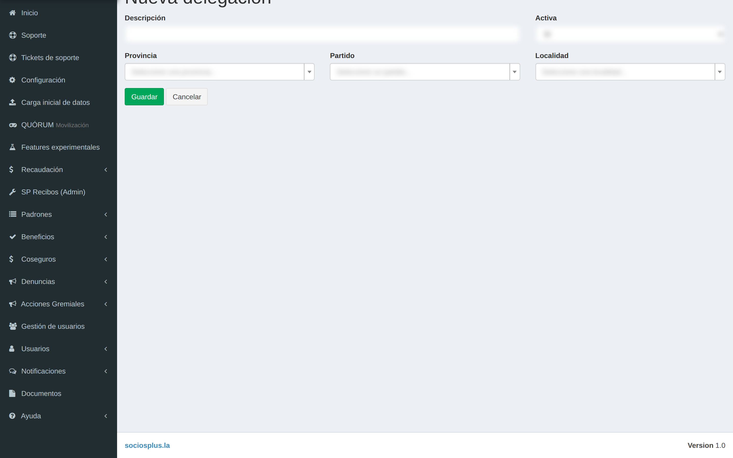Expand the Padrones submenu chevron
This screenshot has height=458, width=733.
click(106, 214)
